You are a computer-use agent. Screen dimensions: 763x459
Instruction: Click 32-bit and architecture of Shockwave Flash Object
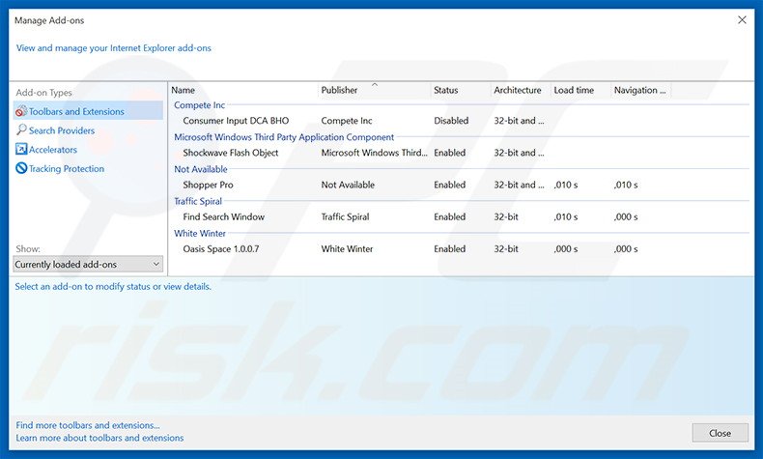(x=520, y=153)
